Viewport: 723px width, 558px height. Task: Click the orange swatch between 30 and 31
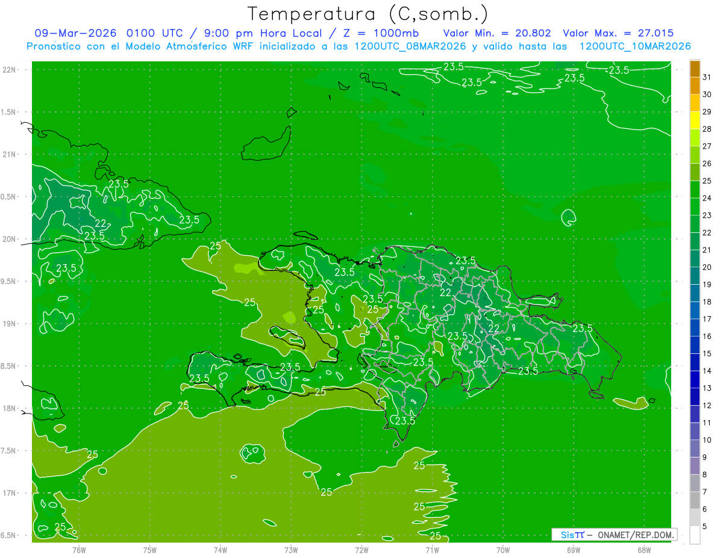[695, 85]
